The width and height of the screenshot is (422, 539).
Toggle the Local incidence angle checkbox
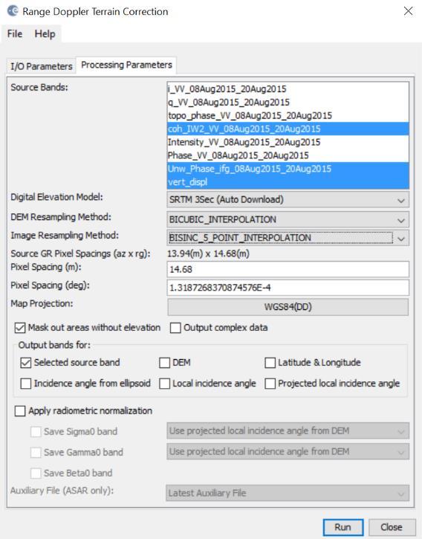(x=165, y=384)
